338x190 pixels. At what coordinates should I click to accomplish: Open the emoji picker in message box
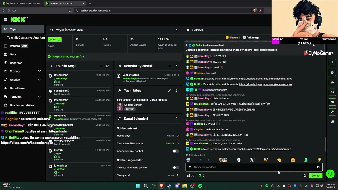(x=318, y=167)
